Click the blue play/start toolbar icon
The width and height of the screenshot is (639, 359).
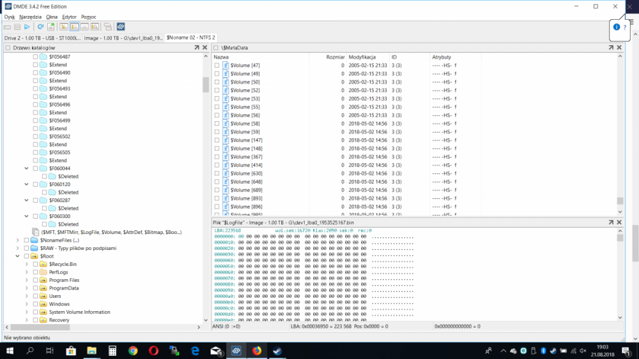click(27, 27)
